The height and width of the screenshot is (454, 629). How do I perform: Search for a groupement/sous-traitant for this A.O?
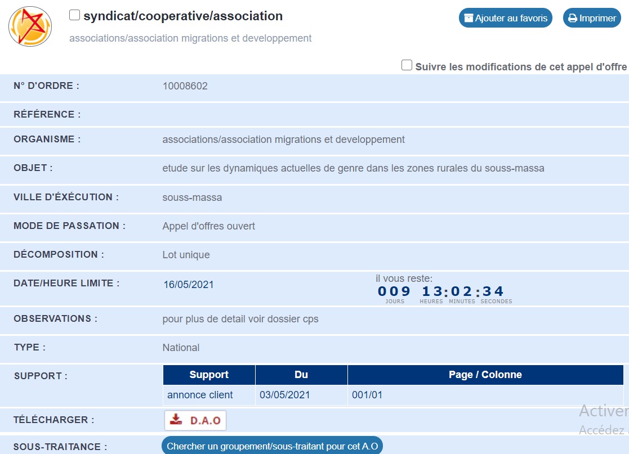[x=272, y=446]
